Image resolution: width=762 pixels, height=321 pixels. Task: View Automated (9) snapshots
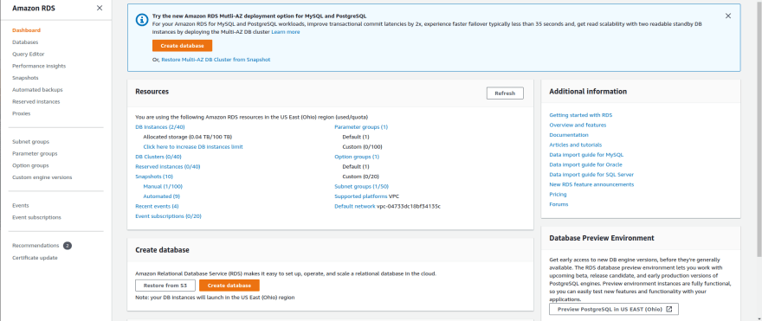click(161, 196)
